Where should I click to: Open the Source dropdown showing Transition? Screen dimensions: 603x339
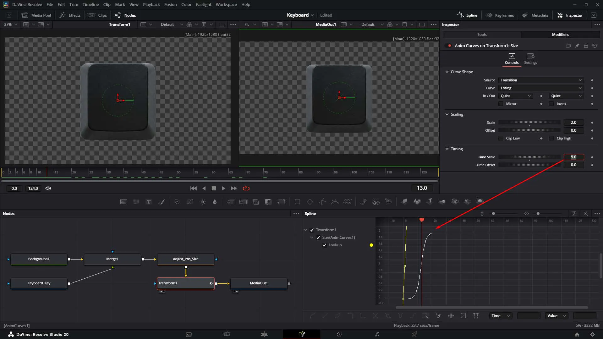[x=541, y=80]
